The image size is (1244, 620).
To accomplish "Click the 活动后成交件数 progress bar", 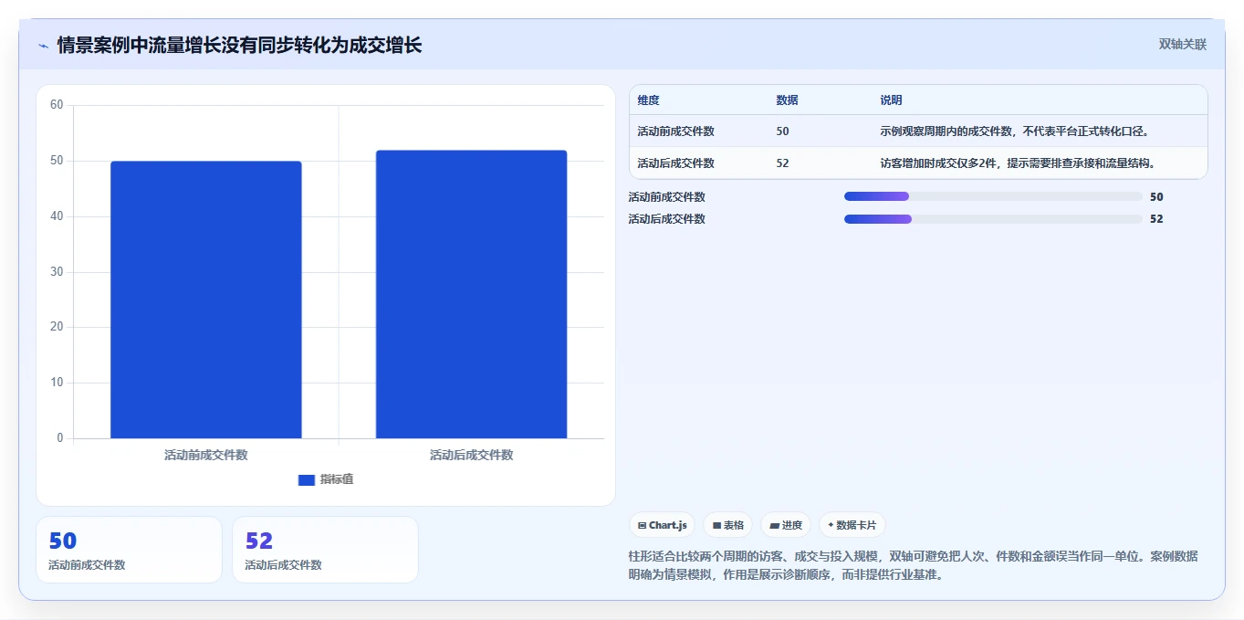I will (x=993, y=219).
